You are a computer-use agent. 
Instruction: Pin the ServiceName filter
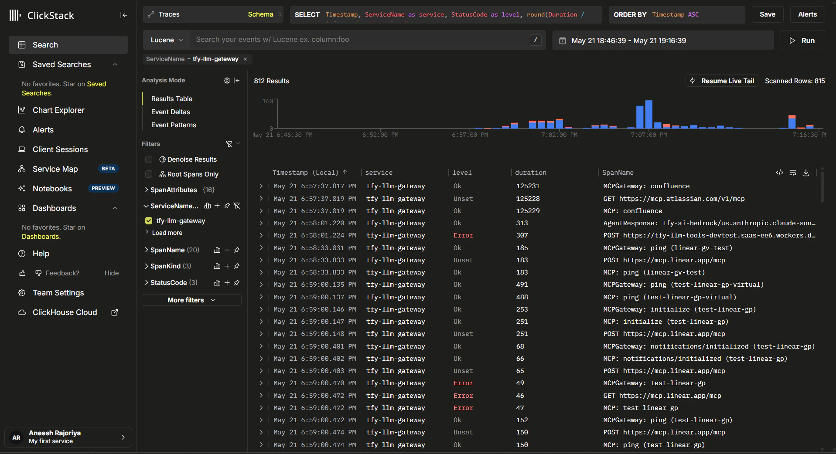(x=227, y=206)
